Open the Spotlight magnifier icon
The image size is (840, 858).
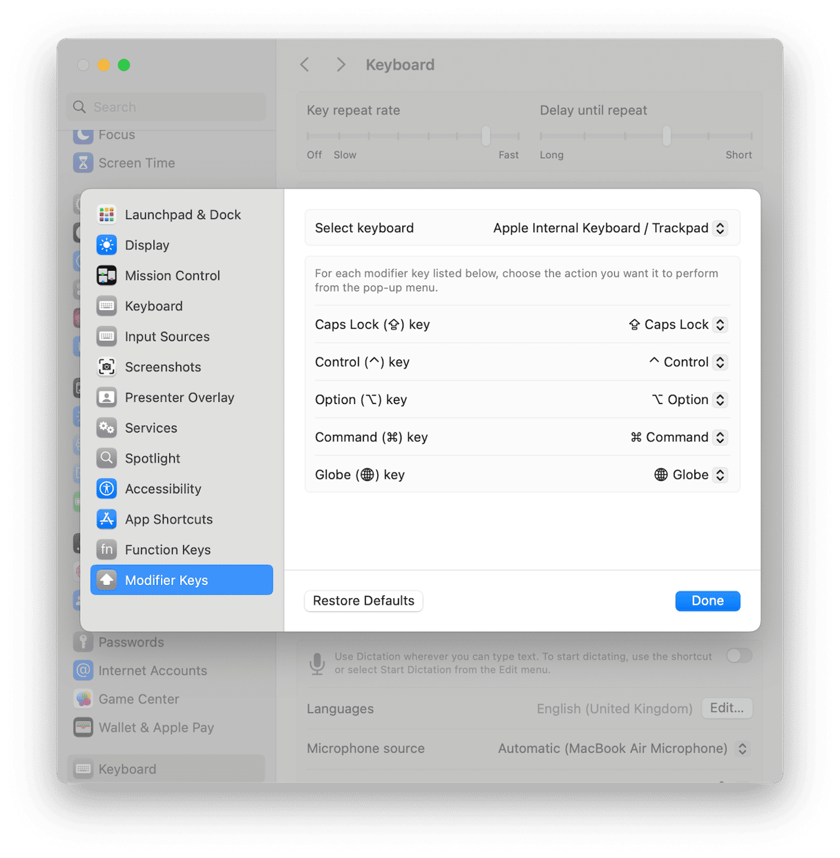coord(106,458)
